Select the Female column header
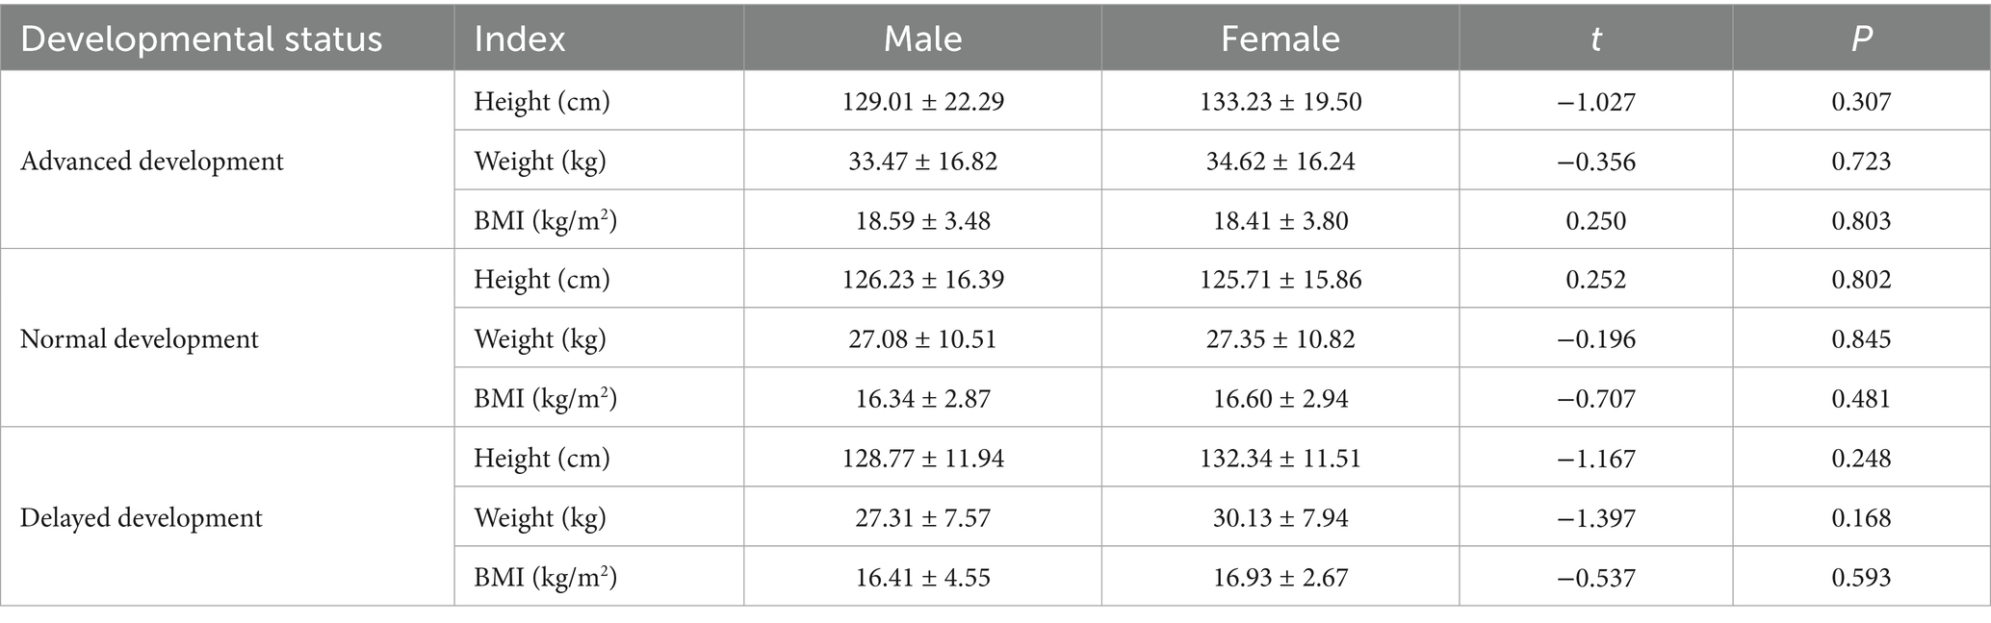 [1280, 39]
